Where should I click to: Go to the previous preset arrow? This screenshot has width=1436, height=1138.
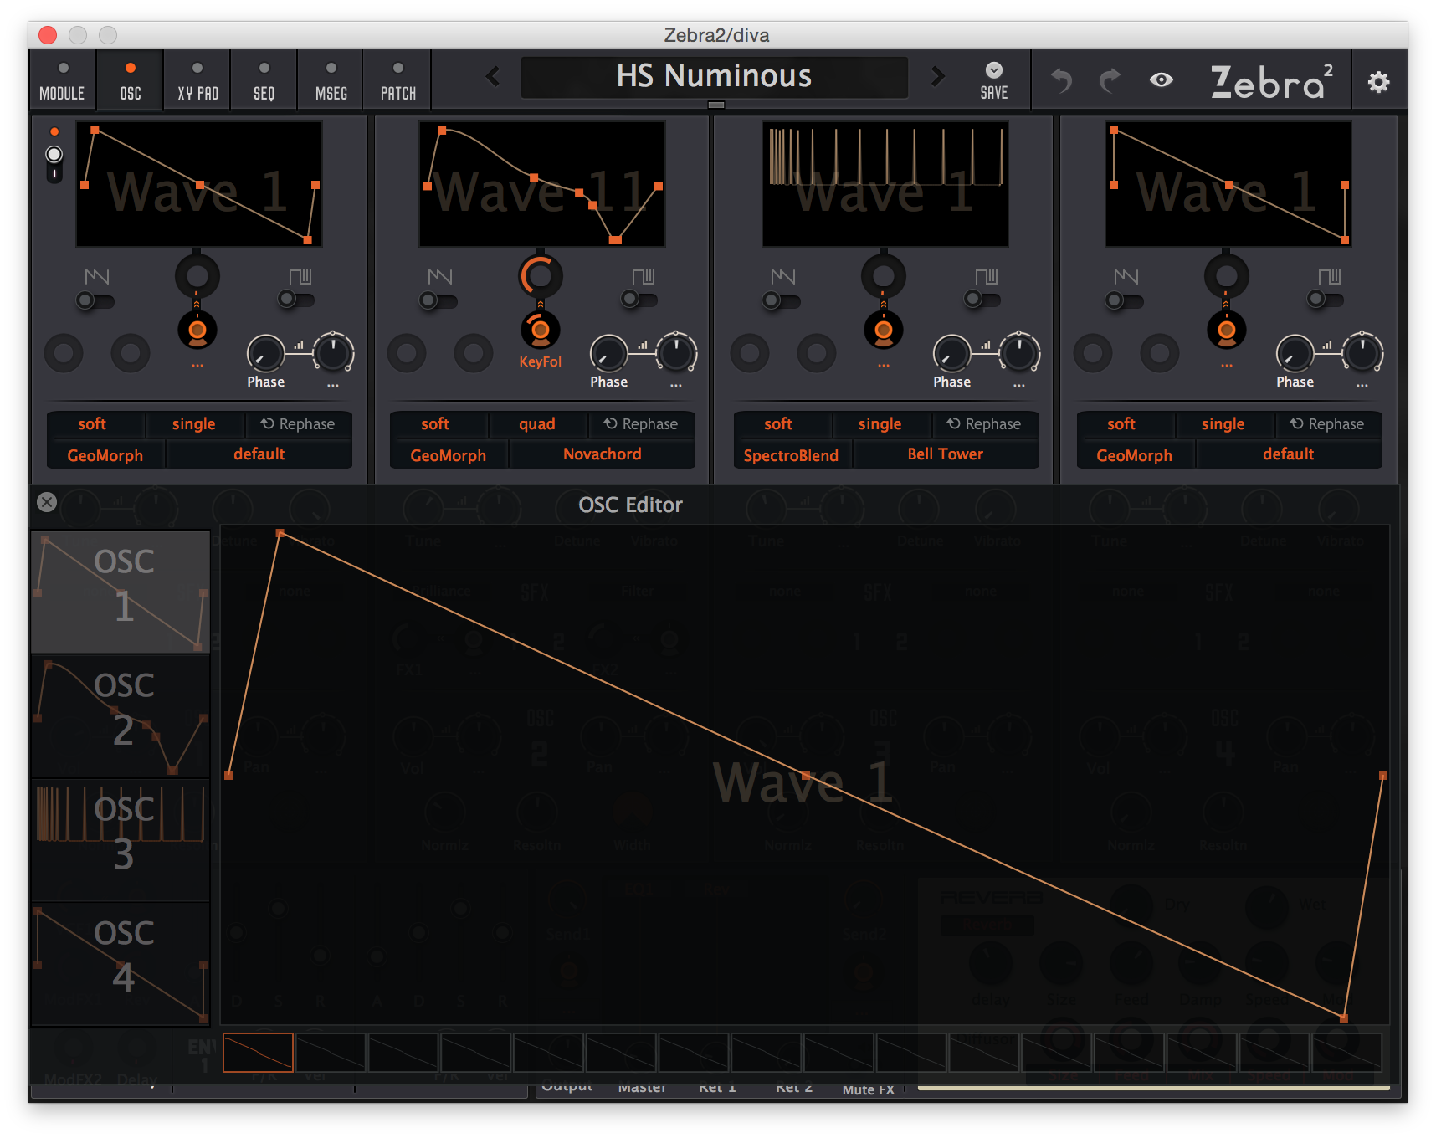493,77
